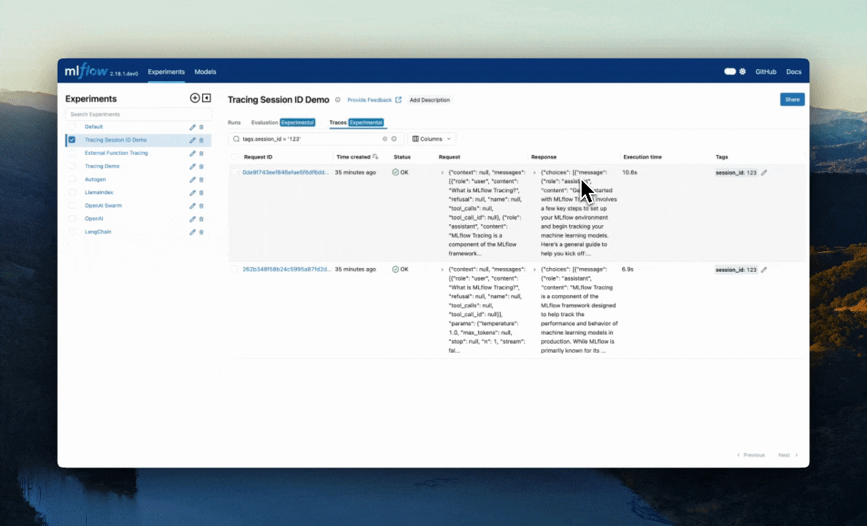The width and height of the screenshot is (867, 526).
Task: Open trace 0de9f743eef846efae5f6df6dd
Action: 285,172
